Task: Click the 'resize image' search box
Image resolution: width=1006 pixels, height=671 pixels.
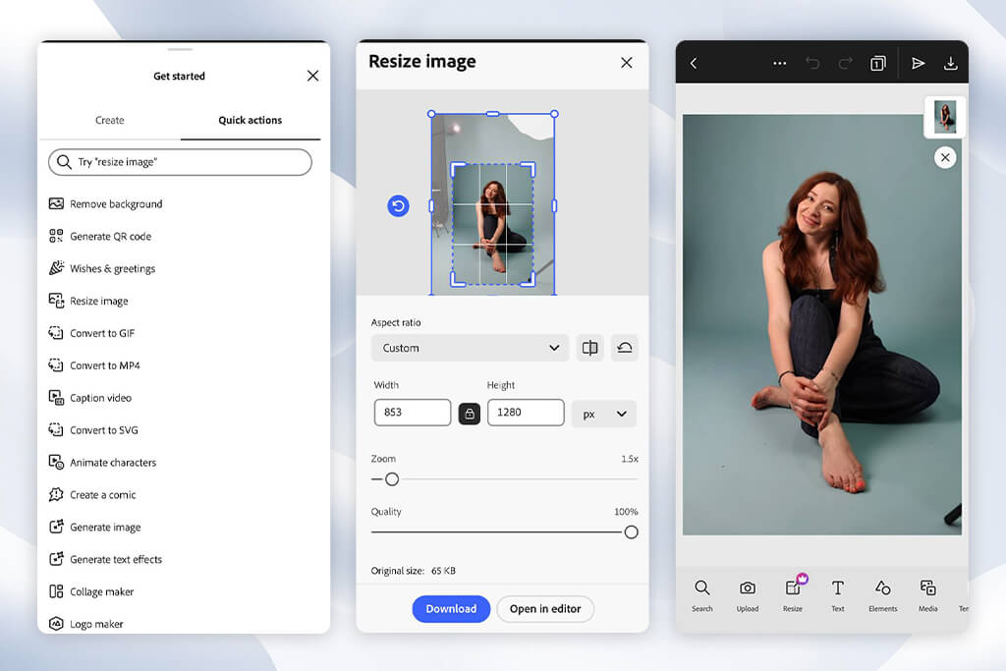Action: (x=181, y=162)
